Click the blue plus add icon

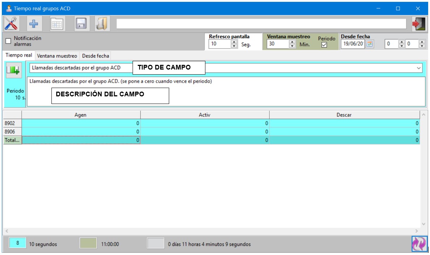click(34, 24)
